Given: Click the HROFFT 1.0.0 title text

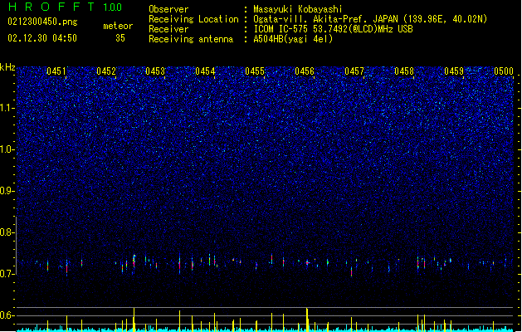Looking at the screenshot, I should (x=65, y=7).
